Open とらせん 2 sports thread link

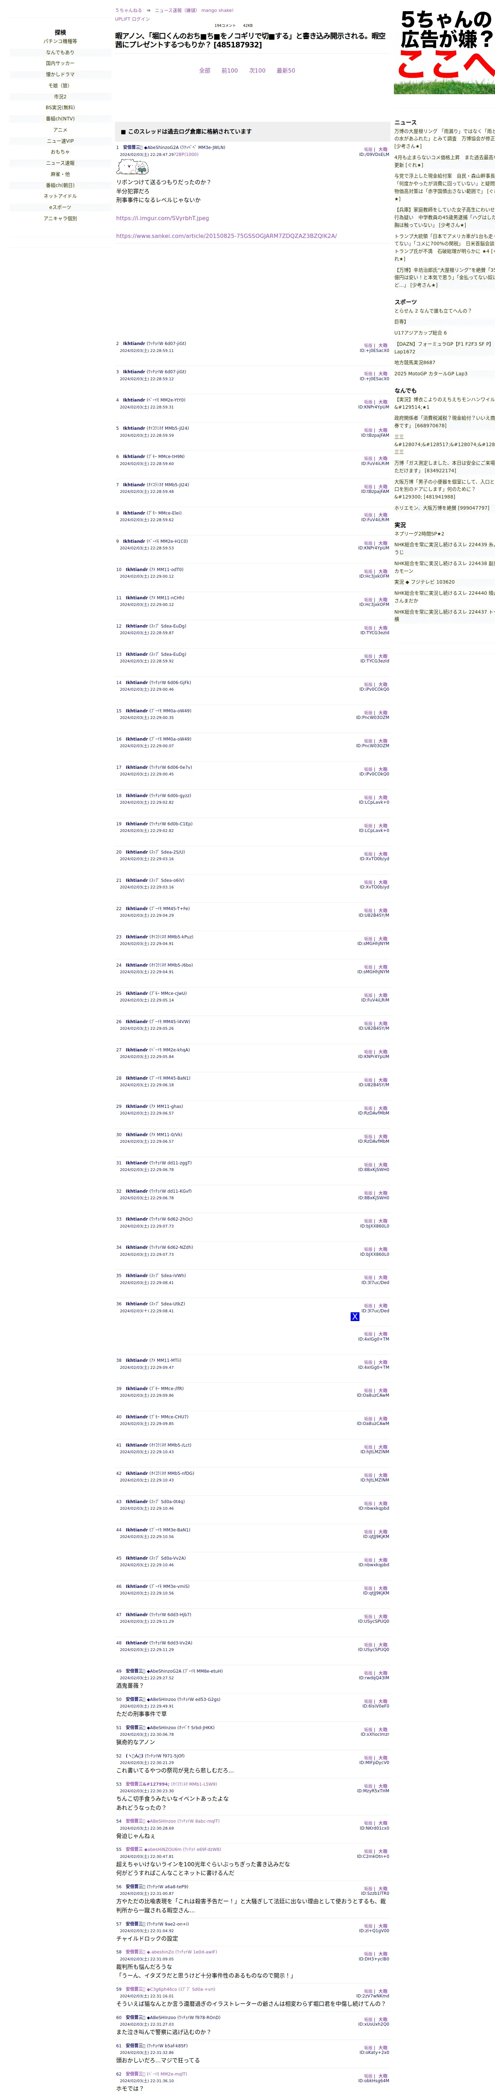tap(433, 310)
